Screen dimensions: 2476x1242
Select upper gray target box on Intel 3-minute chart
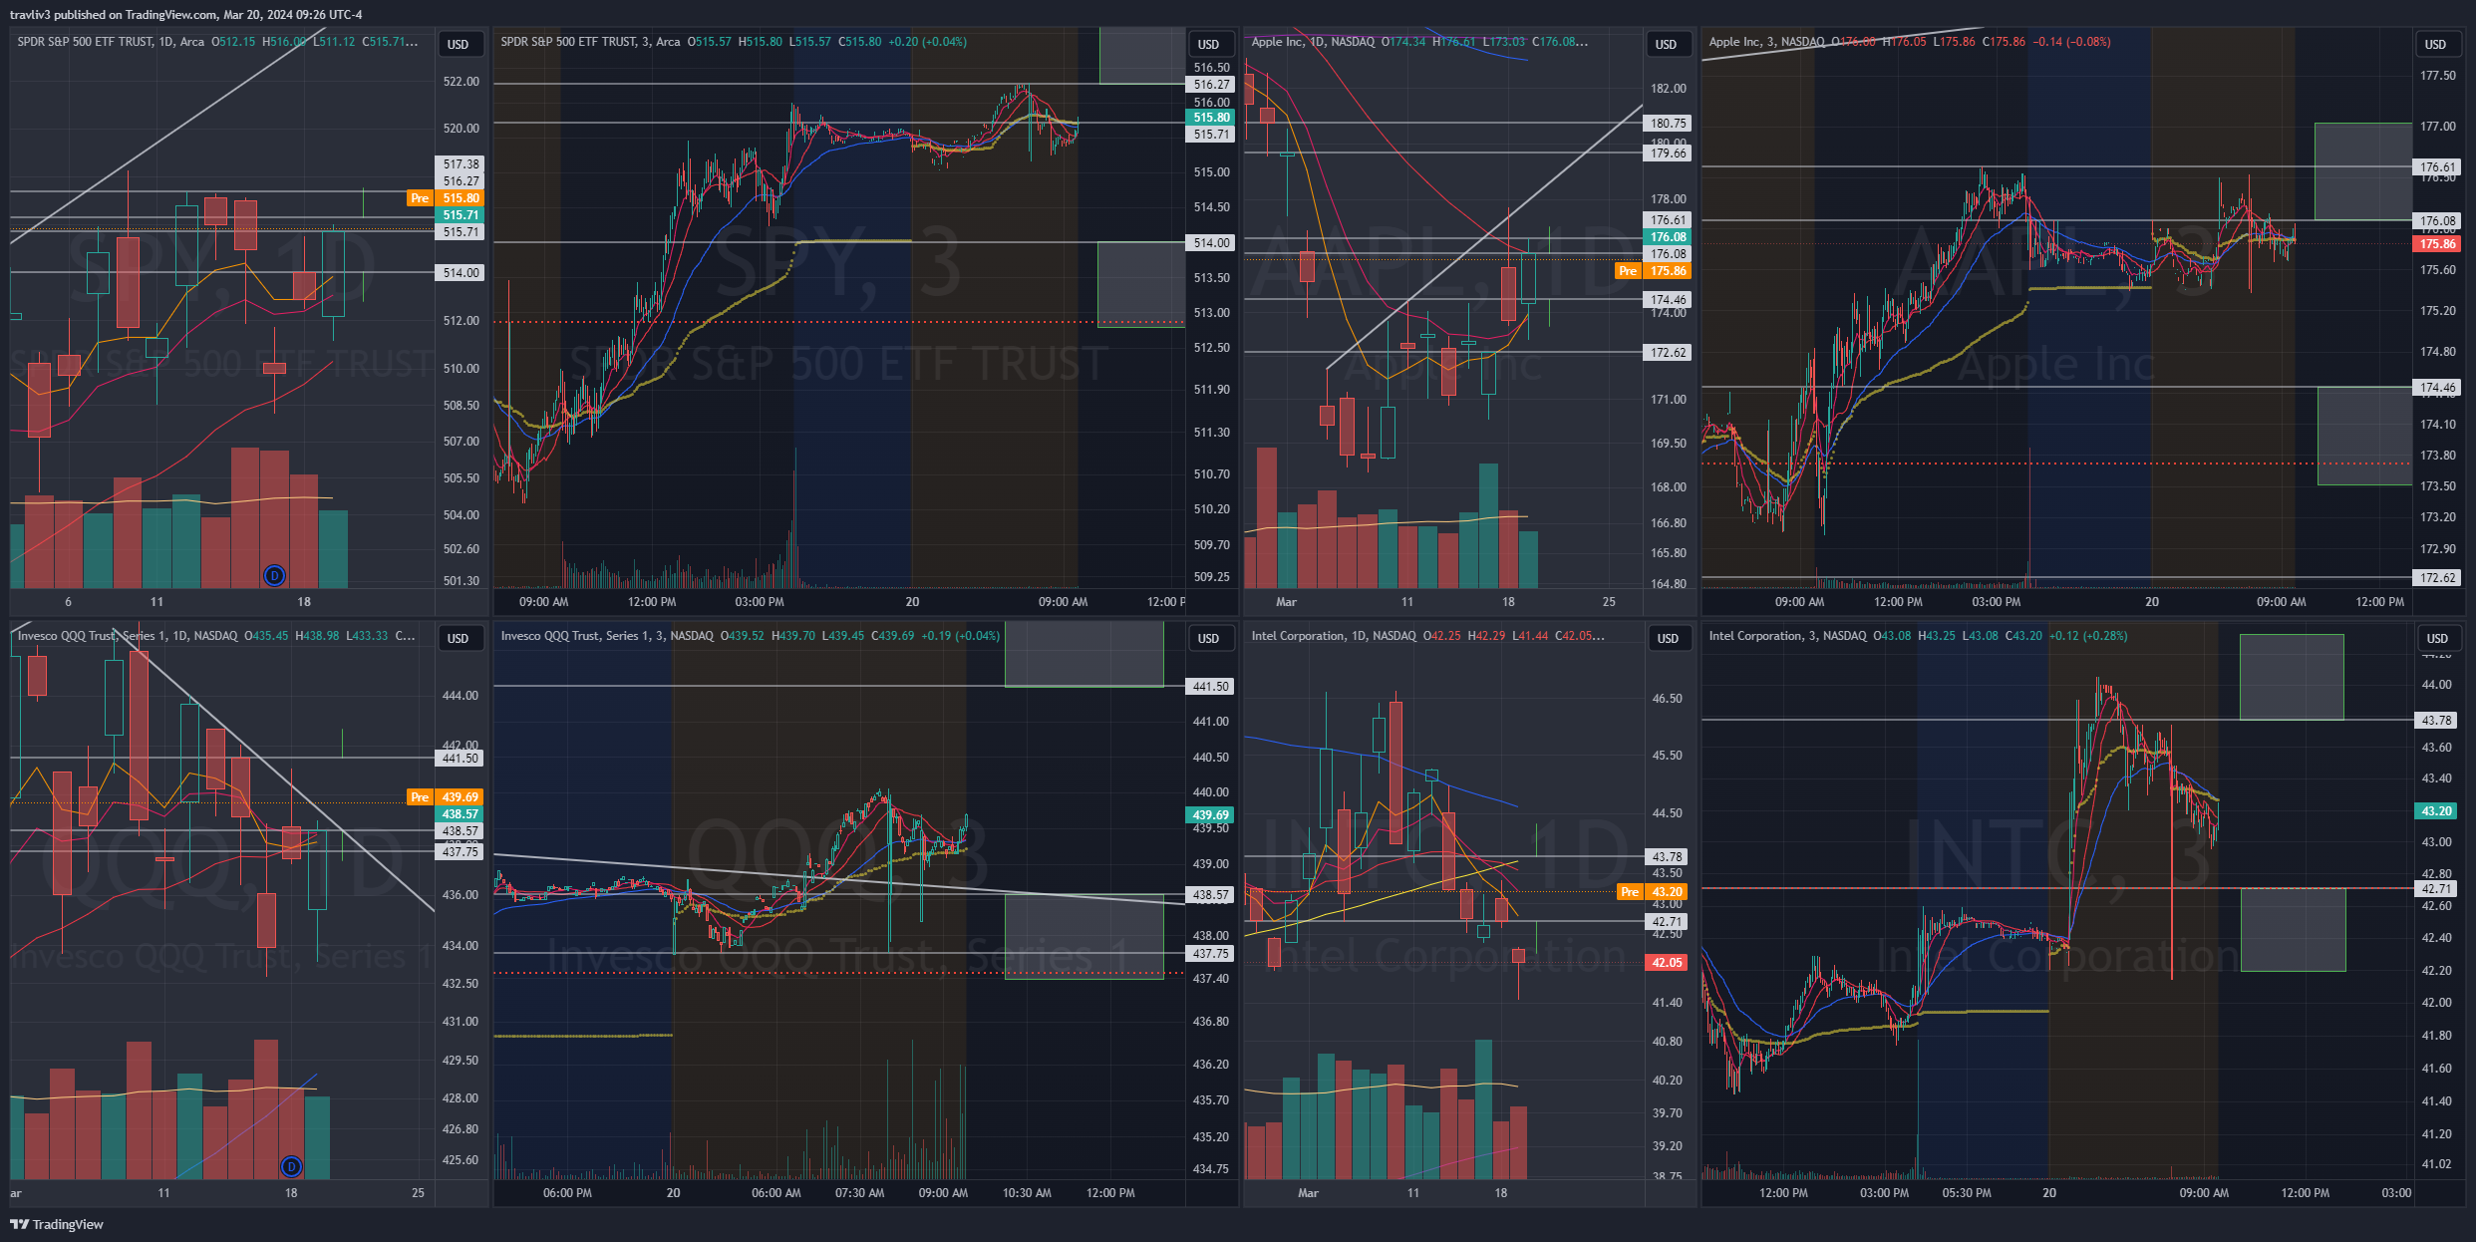coord(2292,677)
